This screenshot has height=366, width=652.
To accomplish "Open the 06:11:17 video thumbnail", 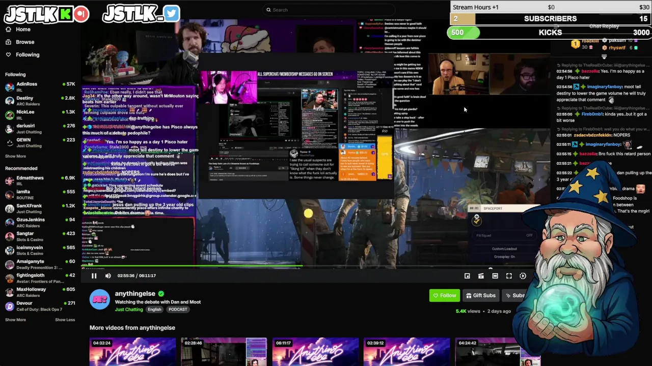I will point(315,352).
